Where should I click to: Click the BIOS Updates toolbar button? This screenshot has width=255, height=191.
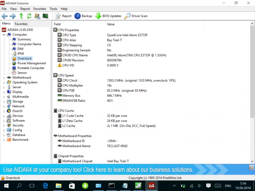[108, 16]
